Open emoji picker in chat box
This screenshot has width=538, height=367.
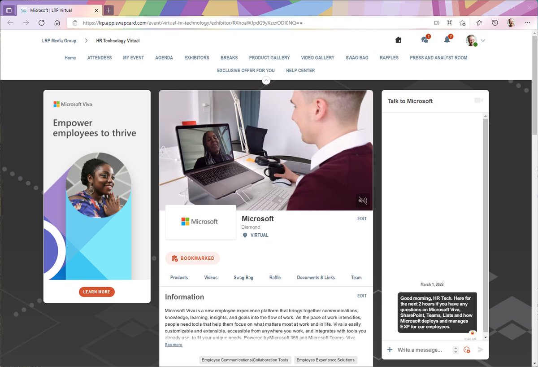pos(467,350)
